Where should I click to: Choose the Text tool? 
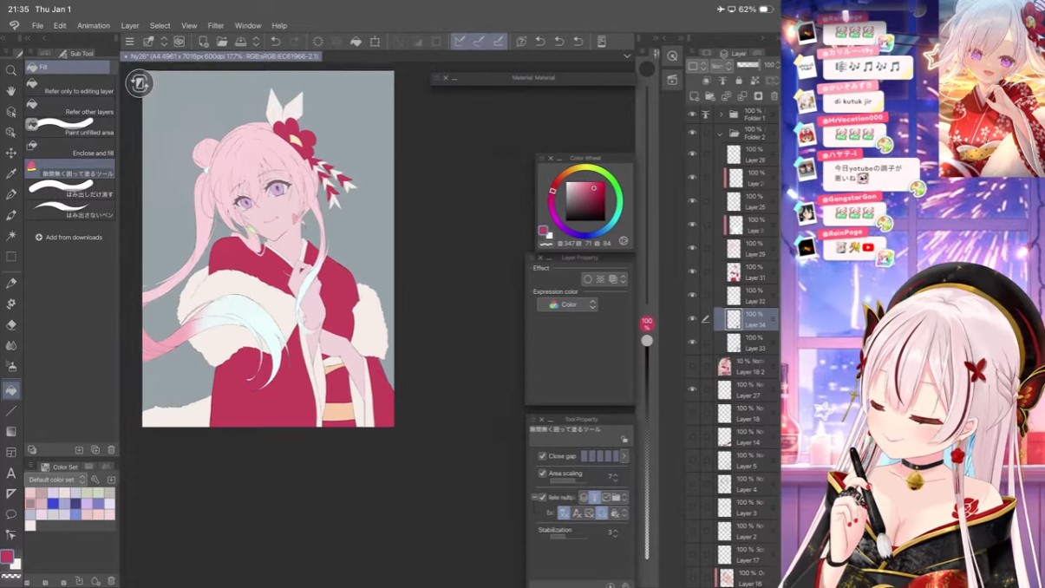11,474
